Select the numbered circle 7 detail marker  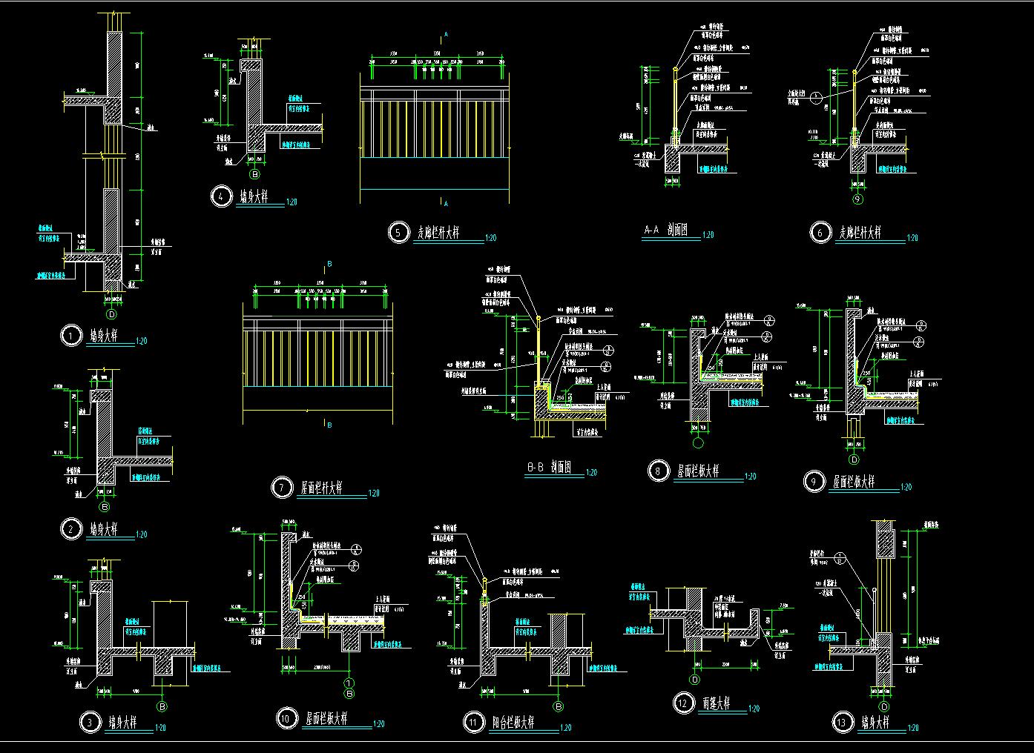point(282,488)
